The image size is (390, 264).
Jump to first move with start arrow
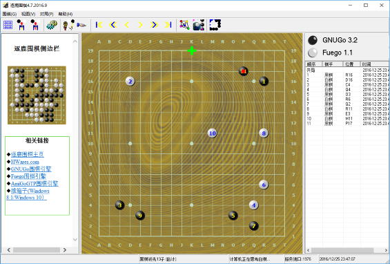(99, 25)
